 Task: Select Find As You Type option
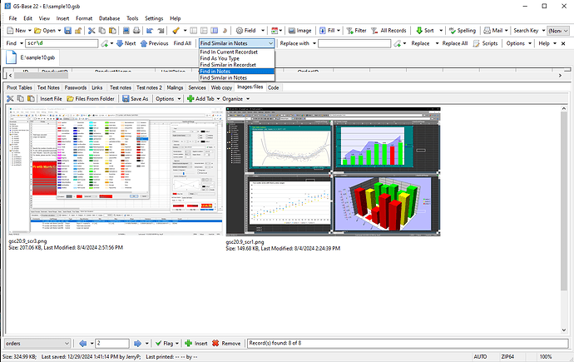pos(237,58)
